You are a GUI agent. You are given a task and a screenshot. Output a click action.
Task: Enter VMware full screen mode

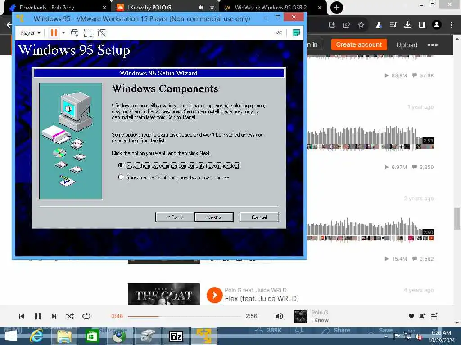[88, 32]
